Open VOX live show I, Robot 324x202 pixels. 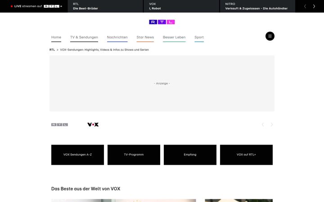pos(181,6)
